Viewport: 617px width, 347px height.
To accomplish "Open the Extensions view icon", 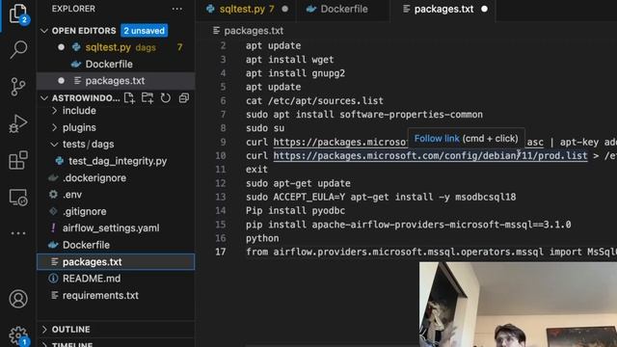I will coord(18,160).
